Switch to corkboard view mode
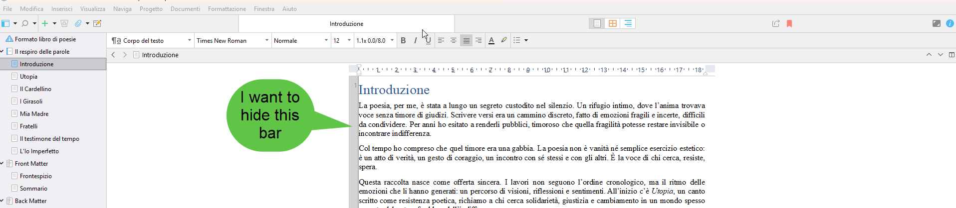956x208 pixels. click(x=612, y=23)
